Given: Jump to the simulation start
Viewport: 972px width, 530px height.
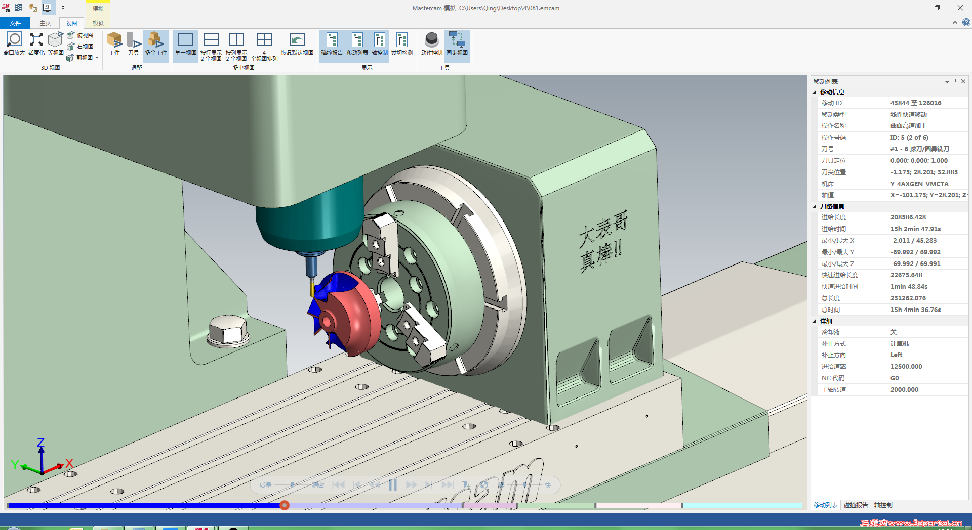Looking at the screenshot, I should pos(338,485).
